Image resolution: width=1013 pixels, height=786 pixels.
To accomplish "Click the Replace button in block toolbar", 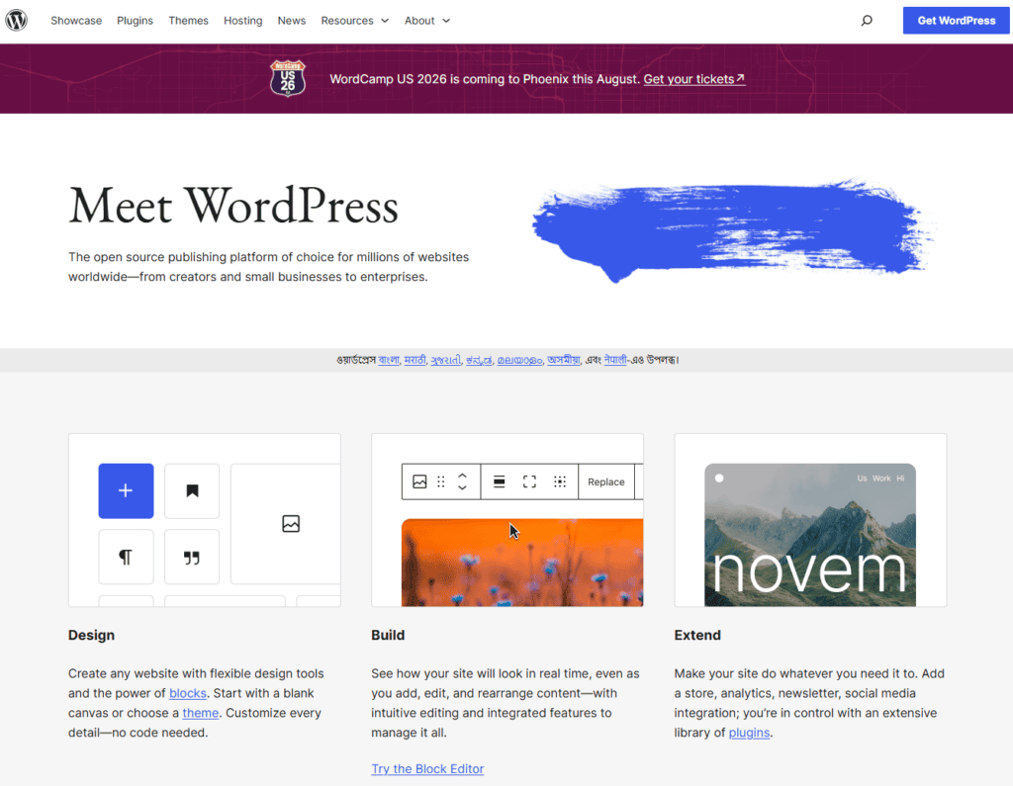I will click(606, 481).
